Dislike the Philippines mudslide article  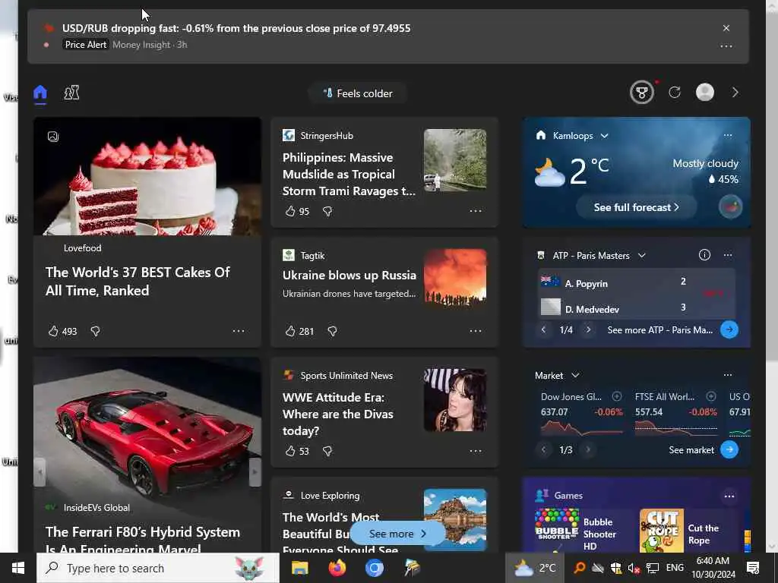(327, 211)
